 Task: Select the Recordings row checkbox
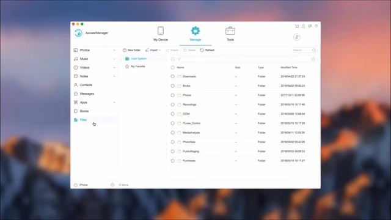coord(172,105)
